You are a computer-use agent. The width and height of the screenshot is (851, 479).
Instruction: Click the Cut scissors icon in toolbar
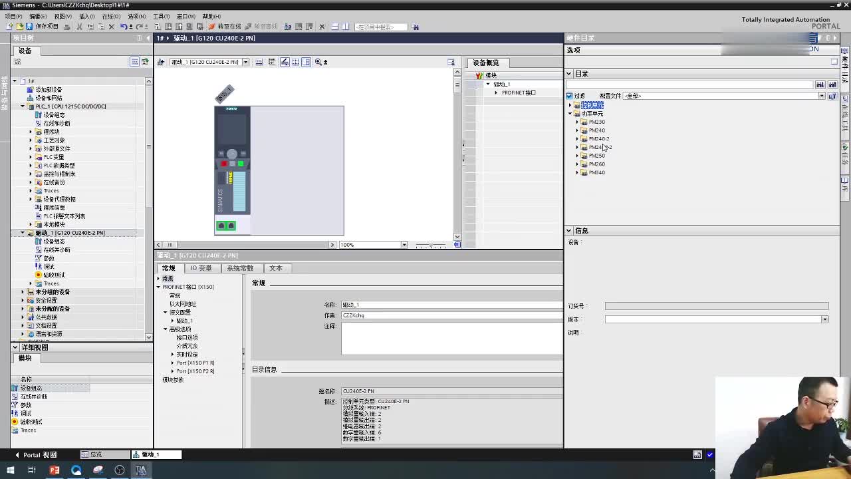click(x=80, y=27)
